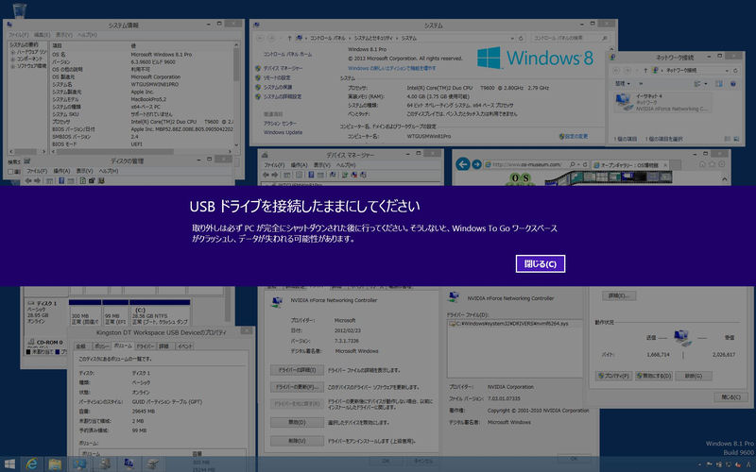756x472 pixels.
Task: Open ファイル(F) menu in システム情報 window
Action: click(19, 35)
